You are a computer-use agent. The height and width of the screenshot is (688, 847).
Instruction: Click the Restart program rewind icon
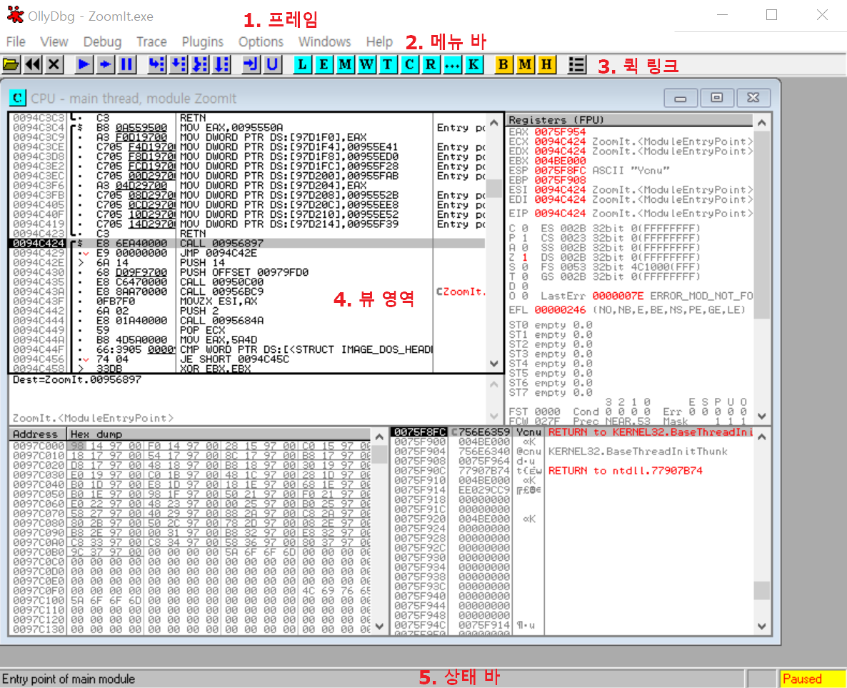pyautogui.click(x=32, y=64)
